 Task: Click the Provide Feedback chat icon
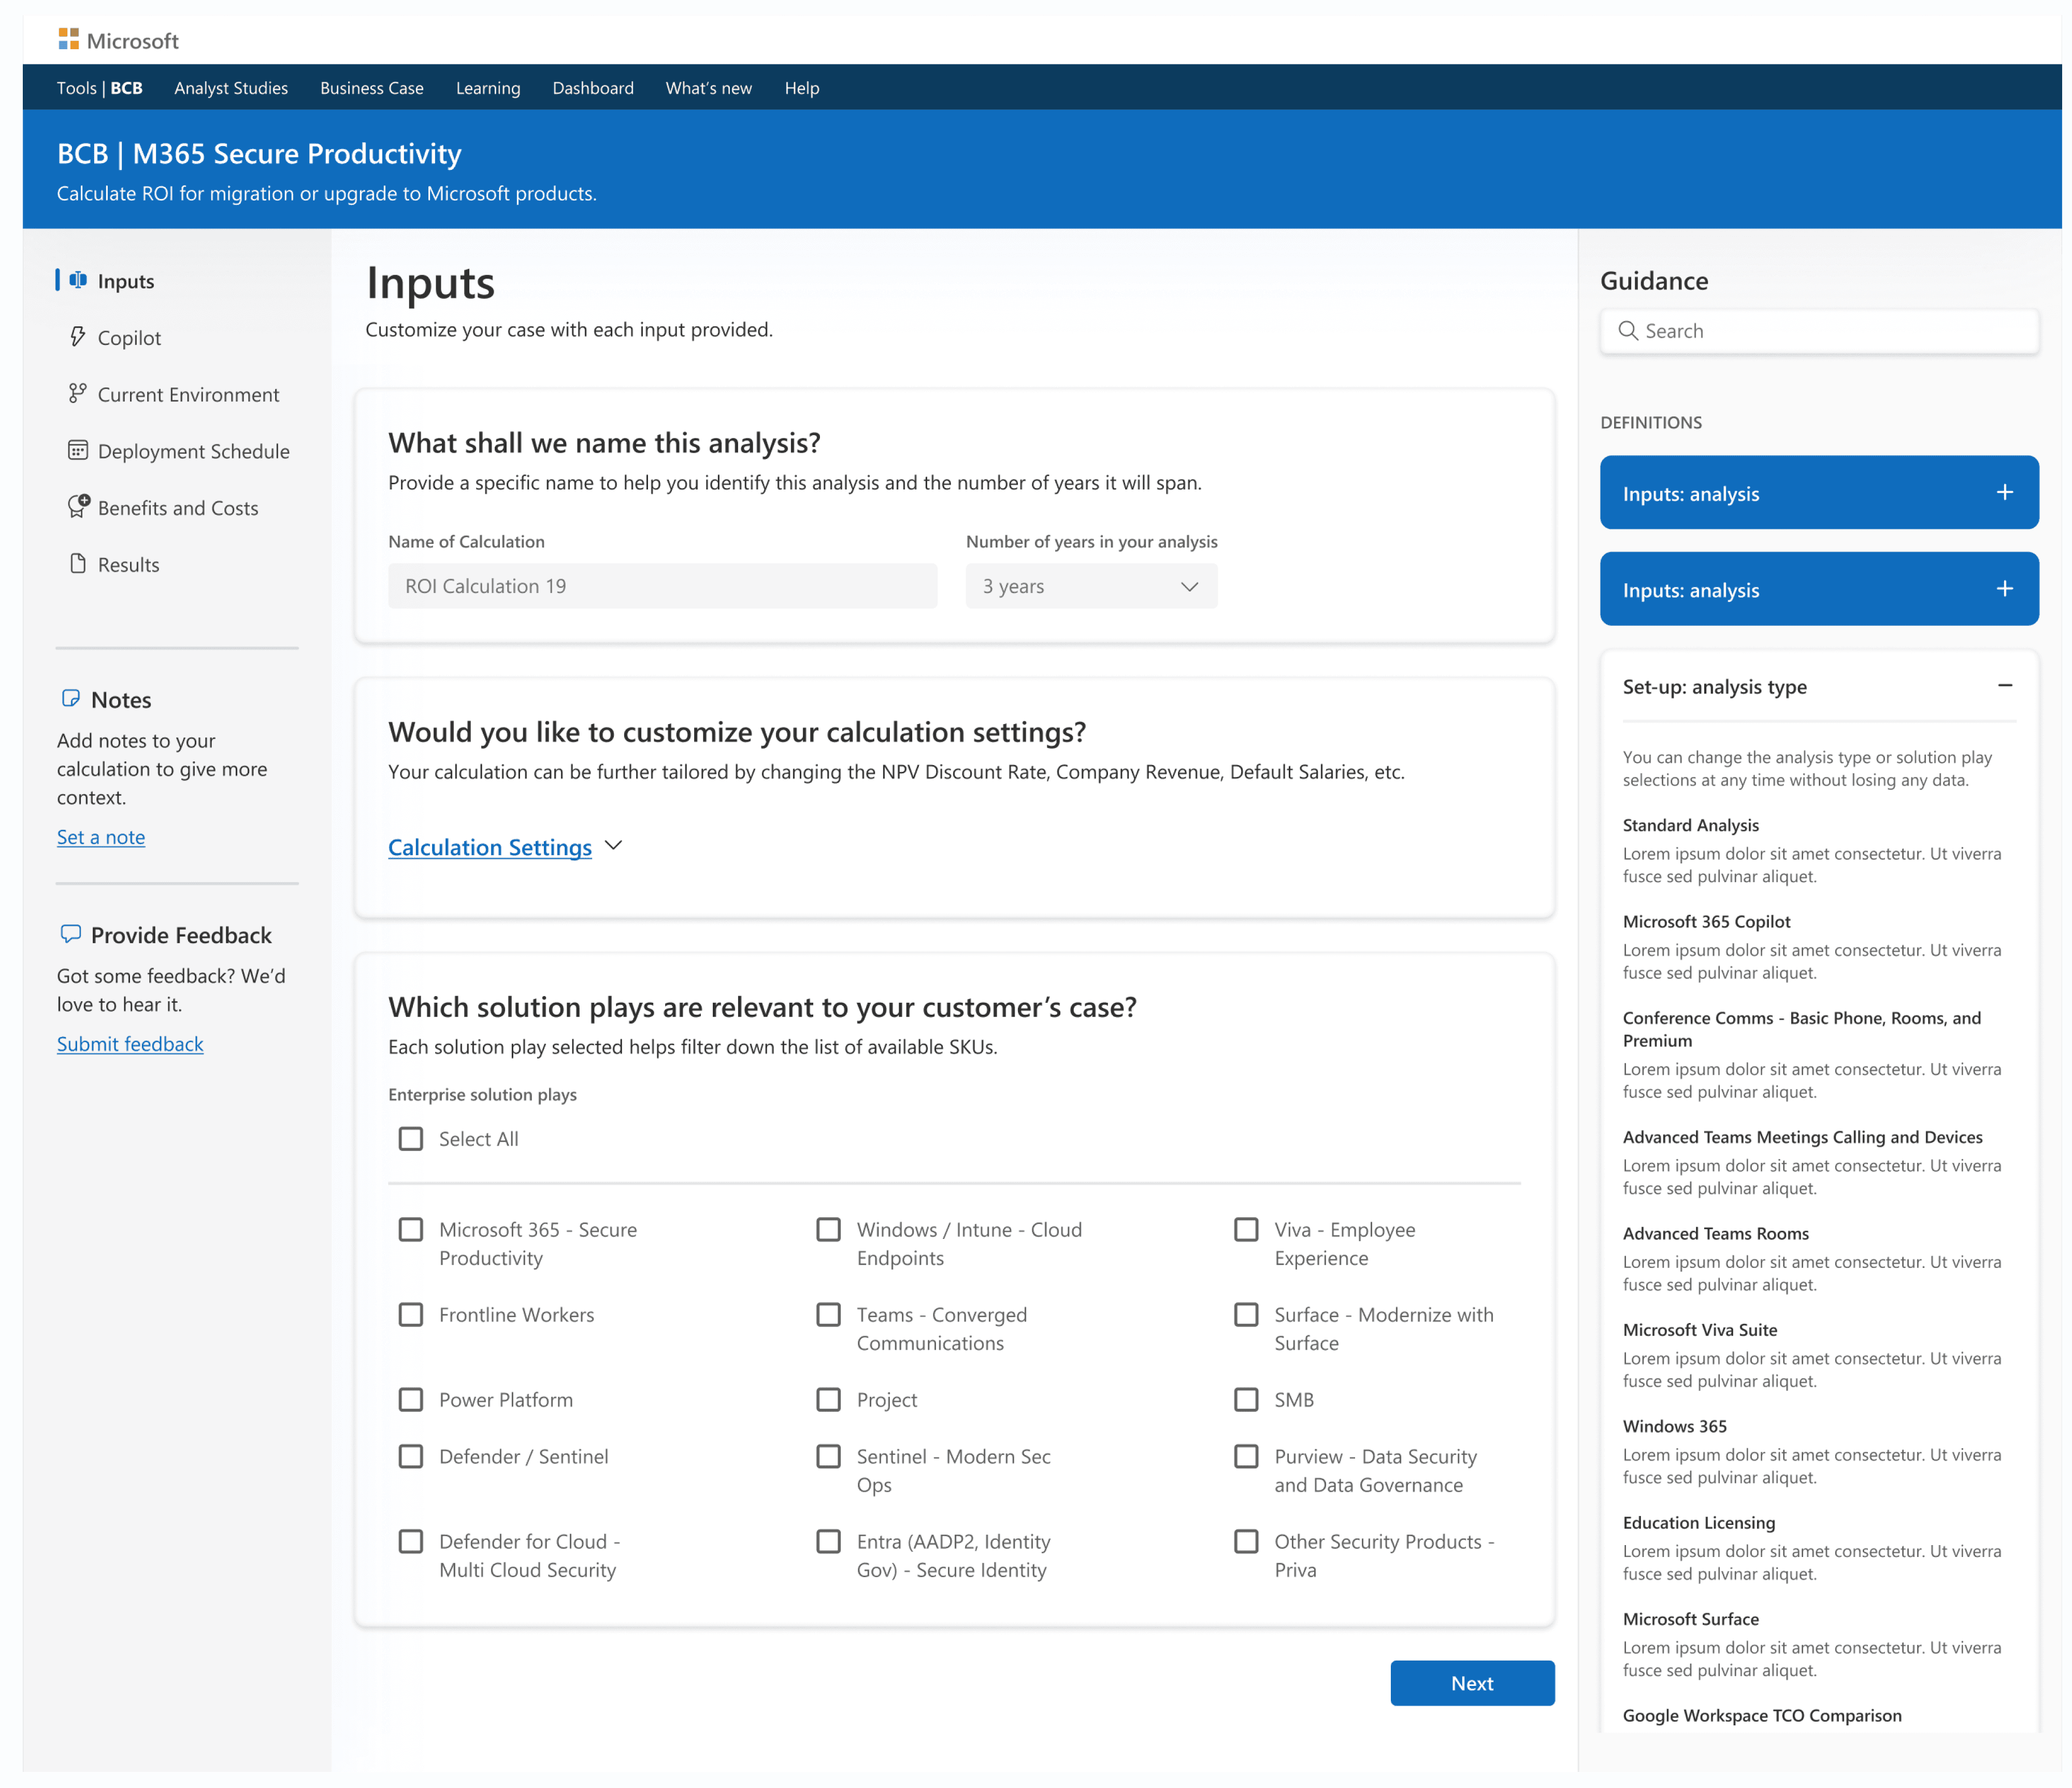tap(71, 934)
